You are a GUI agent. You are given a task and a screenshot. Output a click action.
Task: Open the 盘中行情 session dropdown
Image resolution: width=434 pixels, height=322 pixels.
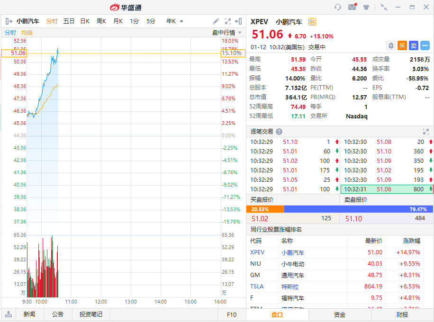[x=226, y=33]
